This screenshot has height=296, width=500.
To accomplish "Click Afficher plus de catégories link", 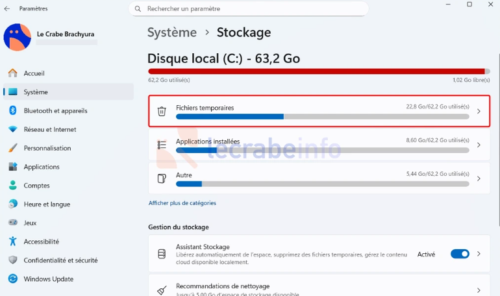I will [182, 203].
